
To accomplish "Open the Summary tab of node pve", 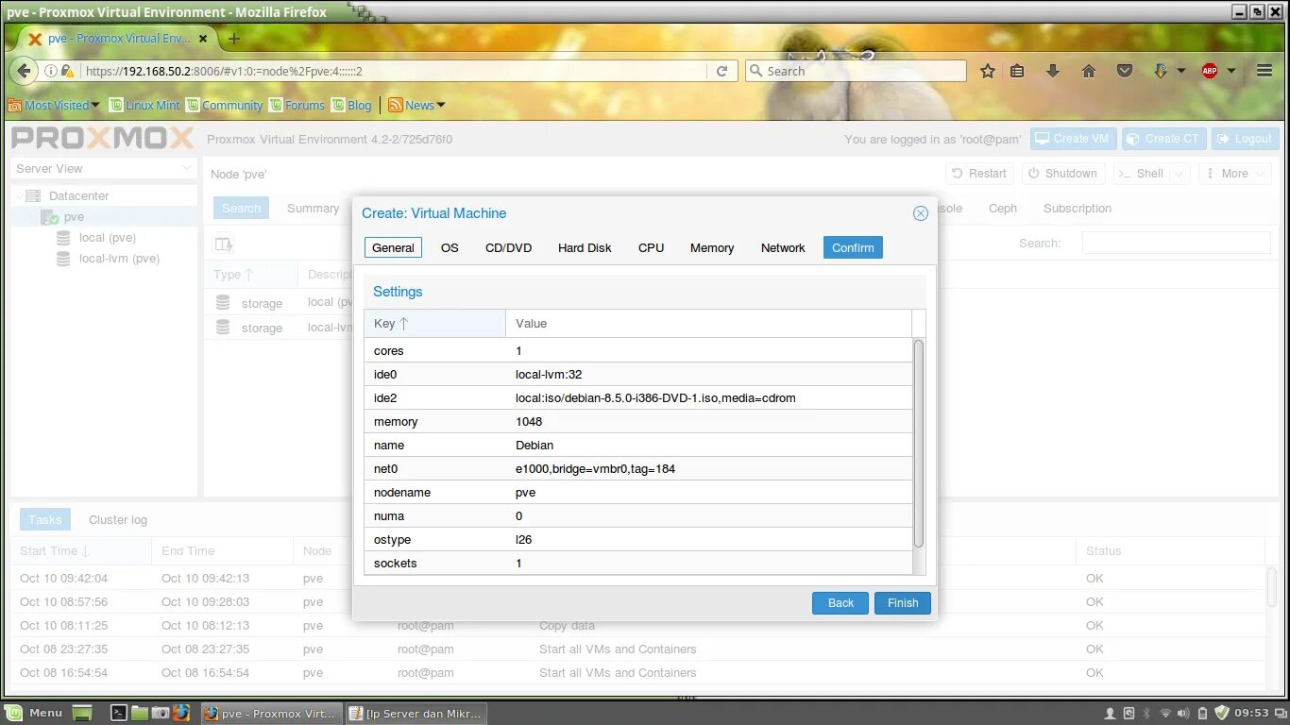I will (313, 208).
